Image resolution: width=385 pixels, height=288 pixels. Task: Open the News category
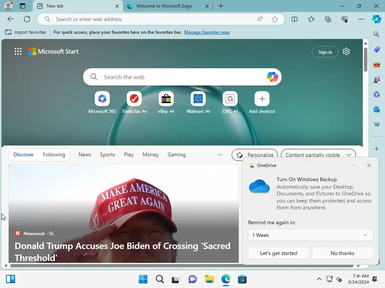85,154
